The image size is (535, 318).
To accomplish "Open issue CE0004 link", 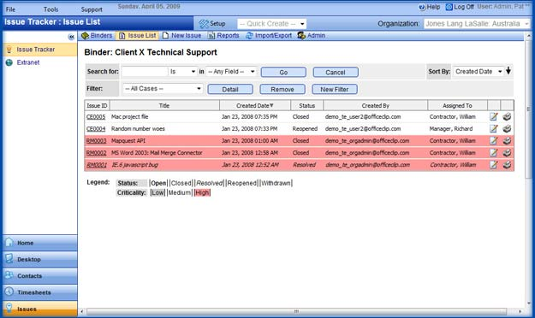I will (x=96, y=129).
